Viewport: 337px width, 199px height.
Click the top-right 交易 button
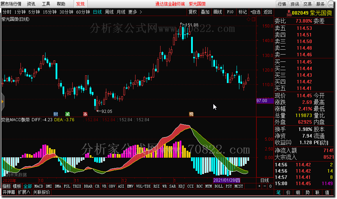[307, 4]
